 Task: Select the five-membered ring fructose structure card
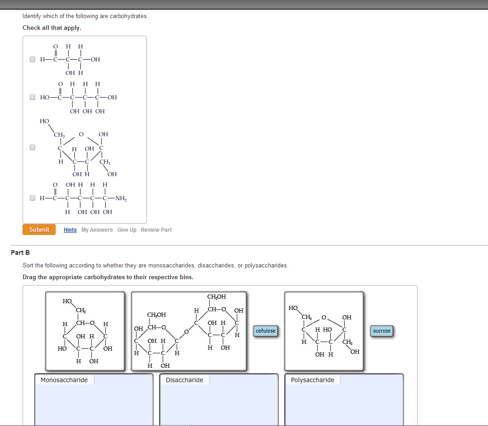324,331
